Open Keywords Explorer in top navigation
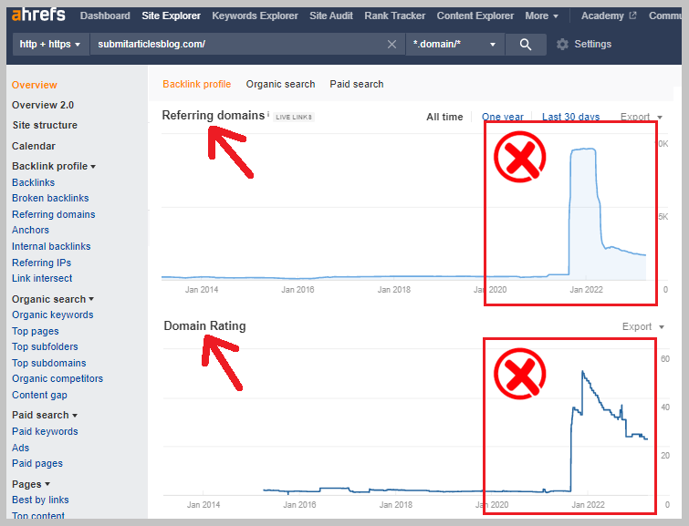 tap(255, 15)
